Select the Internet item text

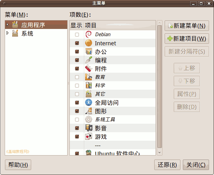point(105,43)
